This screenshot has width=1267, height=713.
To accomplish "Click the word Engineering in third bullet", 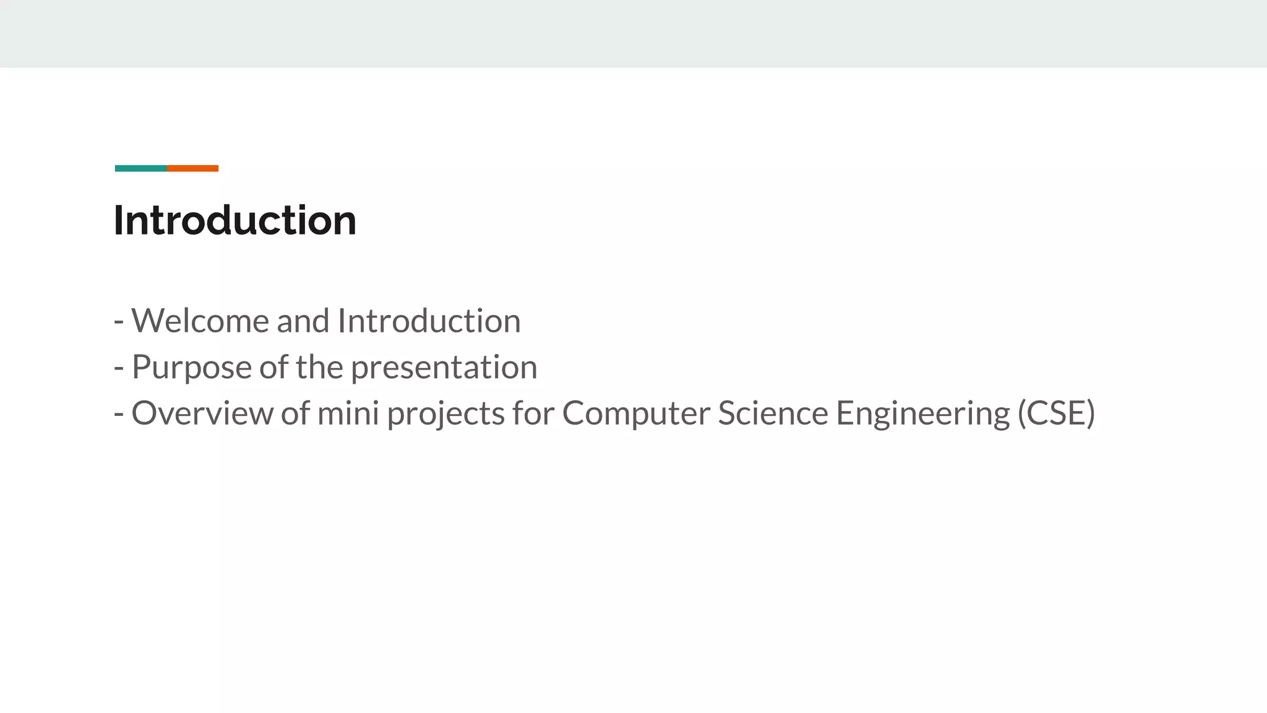I will (x=922, y=413).
